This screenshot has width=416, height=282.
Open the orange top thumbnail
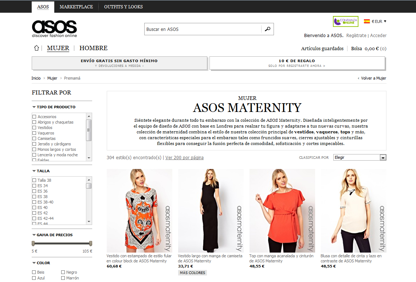pos(282,211)
